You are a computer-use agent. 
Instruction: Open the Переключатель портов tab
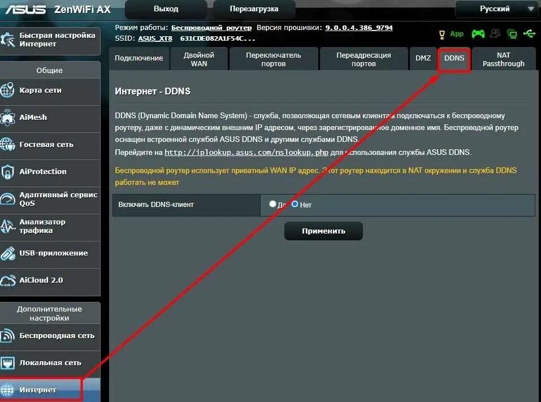273,59
